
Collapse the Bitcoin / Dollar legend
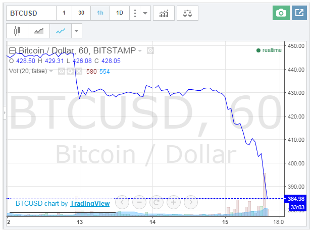(x=12, y=51)
